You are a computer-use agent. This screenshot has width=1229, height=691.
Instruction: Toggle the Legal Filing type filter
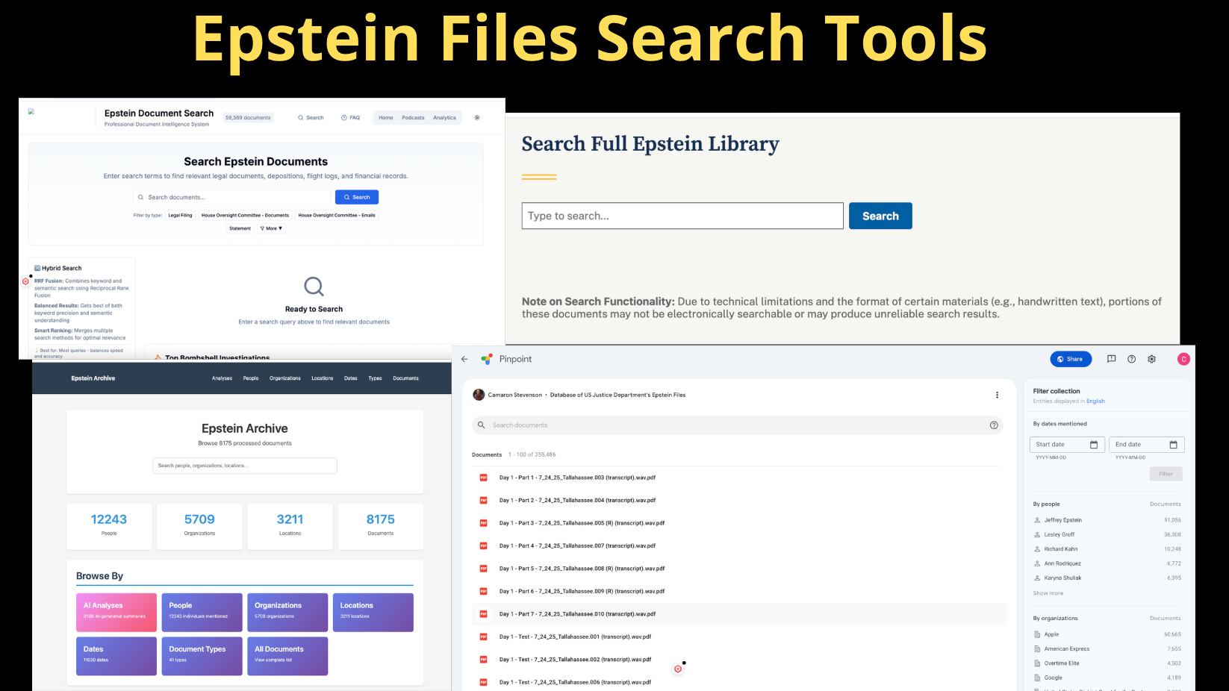click(x=180, y=216)
